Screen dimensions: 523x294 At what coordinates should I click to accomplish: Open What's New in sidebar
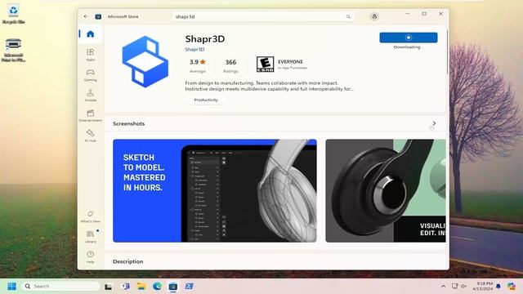(x=91, y=216)
